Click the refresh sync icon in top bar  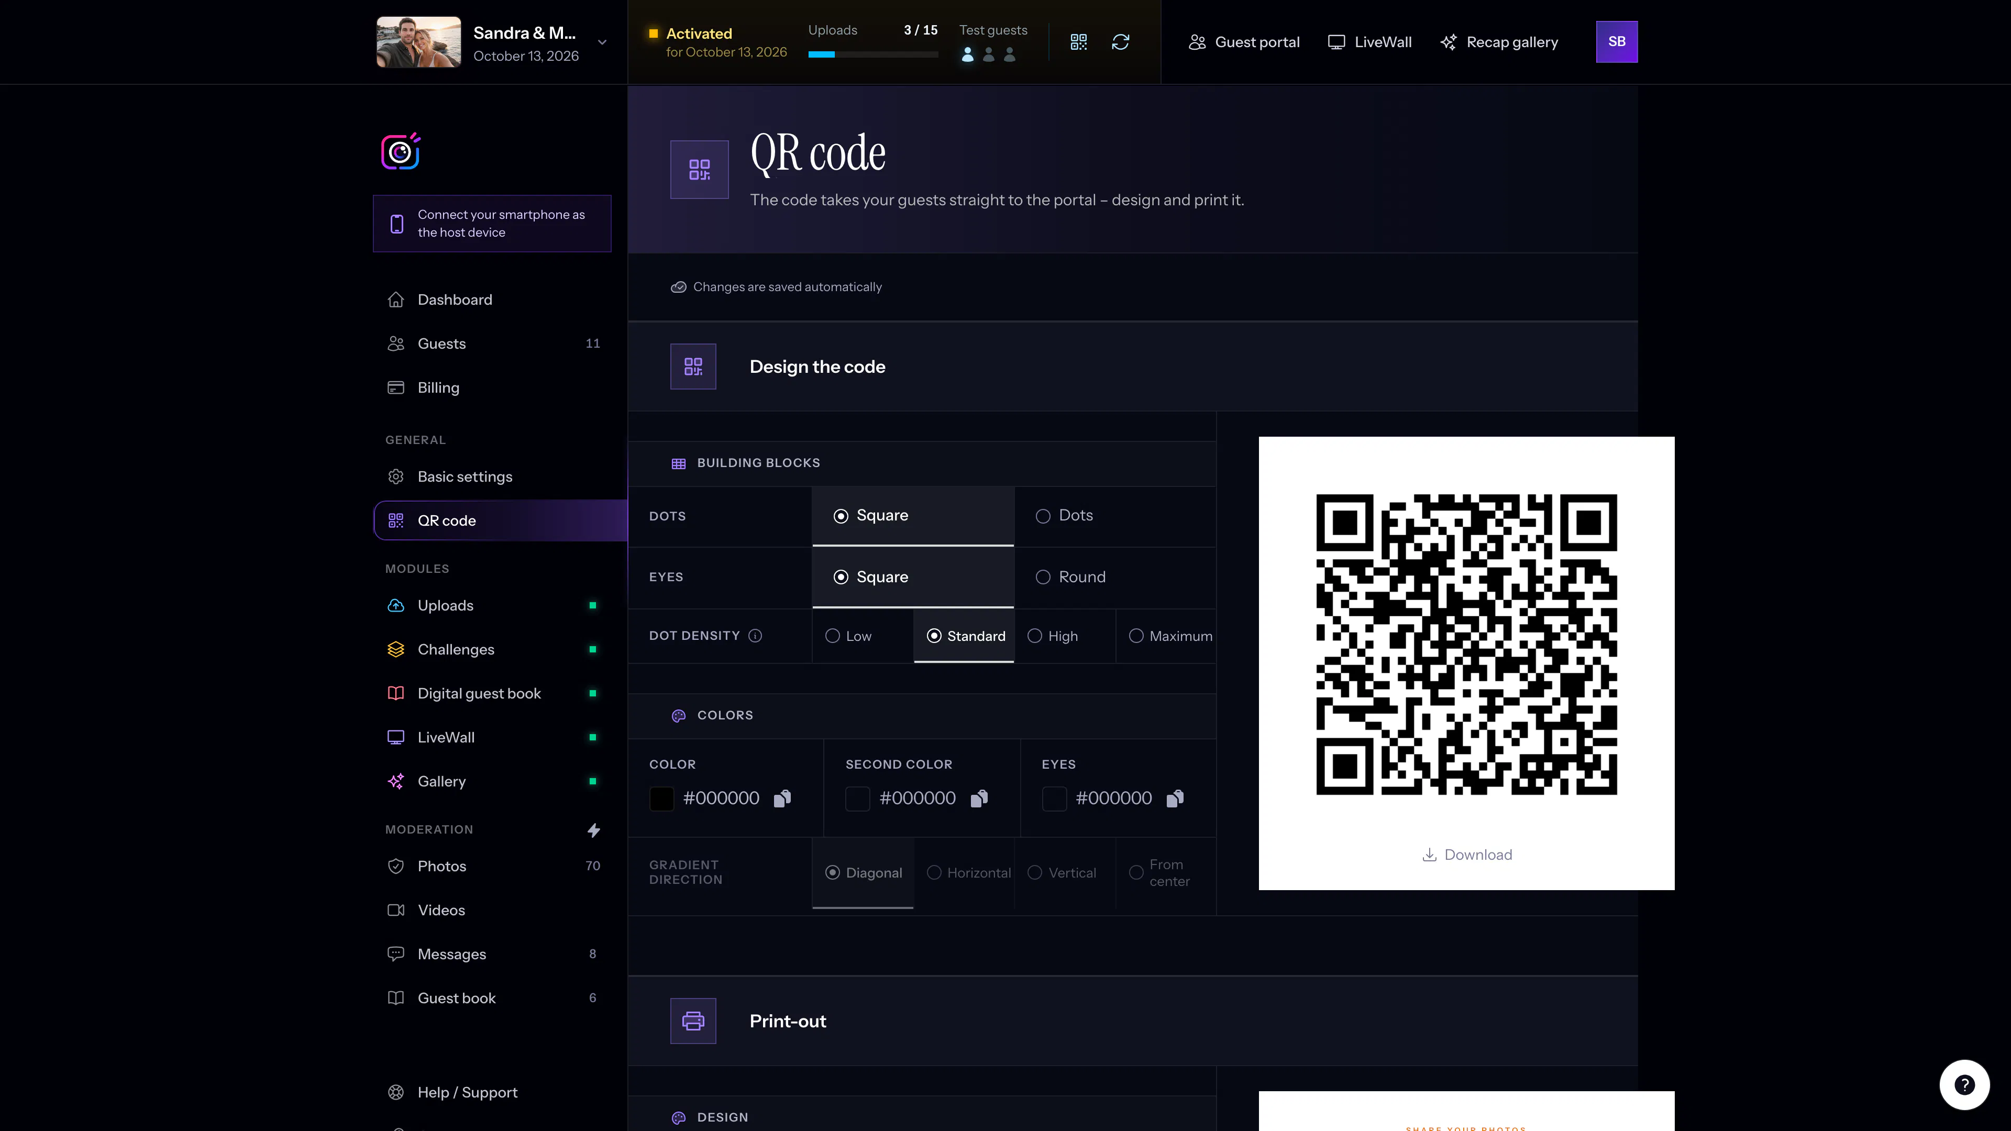point(1120,42)
